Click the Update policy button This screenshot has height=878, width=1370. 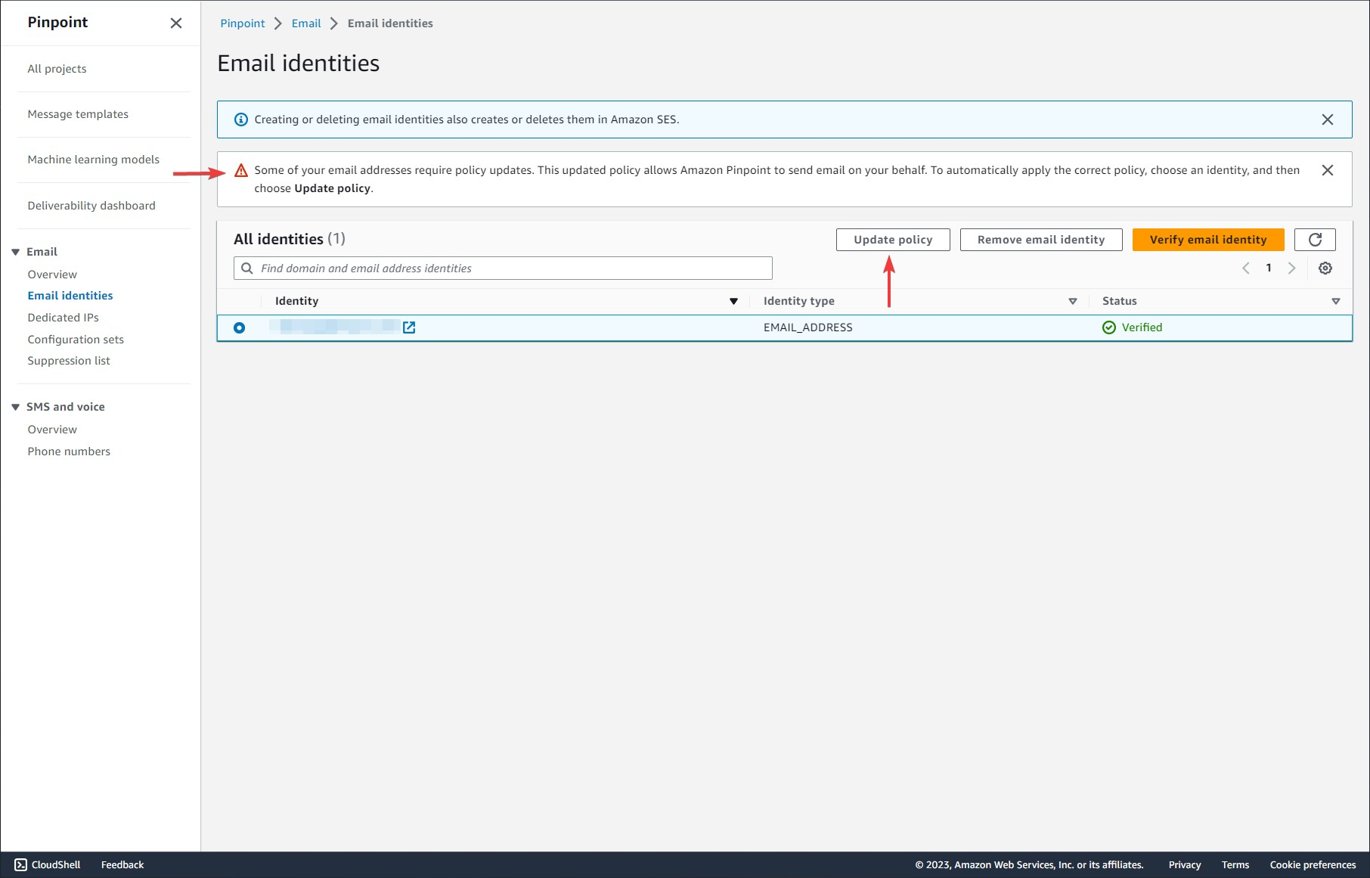893,240
